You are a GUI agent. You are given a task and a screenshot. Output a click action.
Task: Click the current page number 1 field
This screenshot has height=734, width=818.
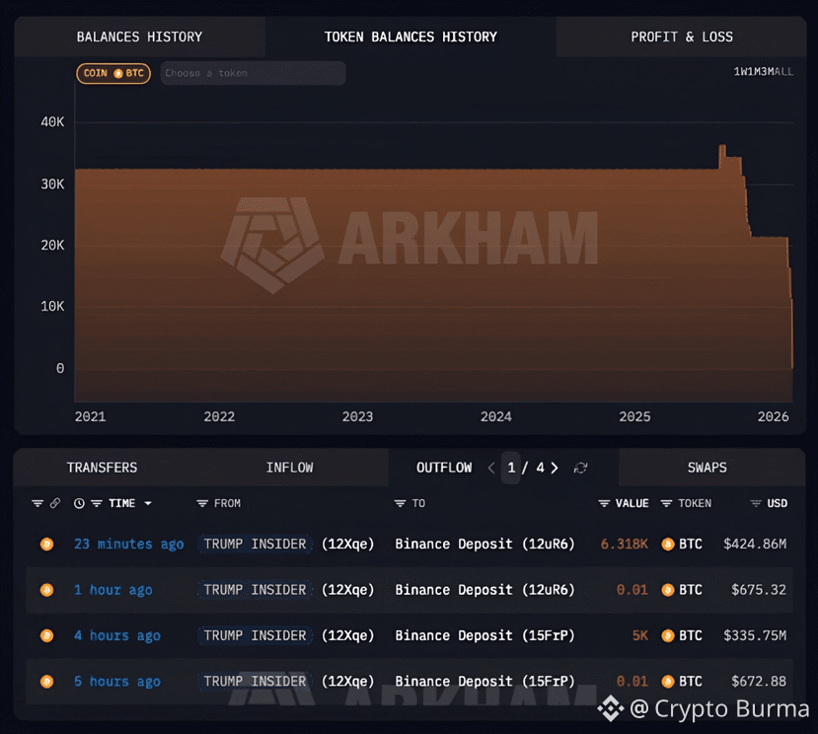click(x=511, y=468)
